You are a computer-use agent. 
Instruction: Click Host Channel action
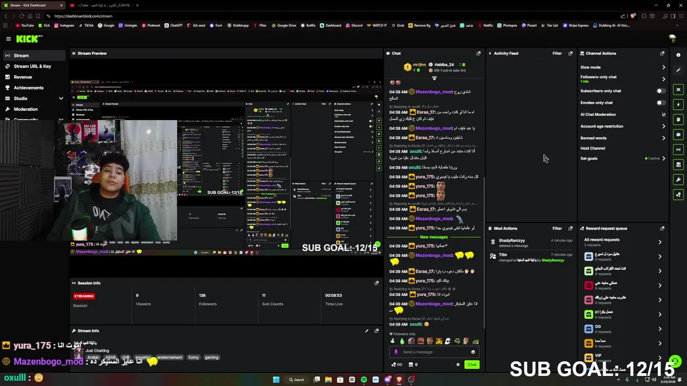593,149
